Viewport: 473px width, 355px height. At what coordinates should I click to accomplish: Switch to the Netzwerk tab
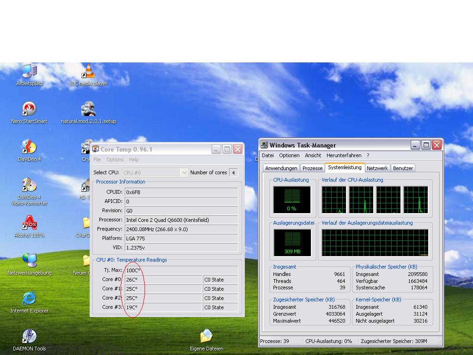click(x=377, y=168)
